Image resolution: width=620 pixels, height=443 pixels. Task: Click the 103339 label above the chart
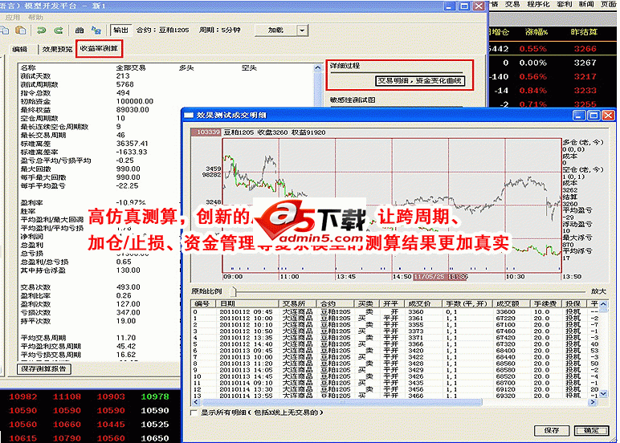(x=206, y=132)
